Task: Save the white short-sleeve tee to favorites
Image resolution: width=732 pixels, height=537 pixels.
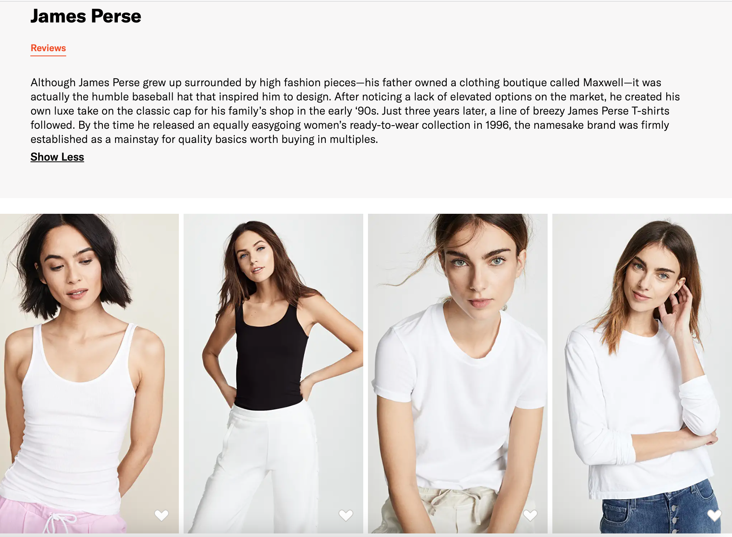Action: click(x=530, y=515)
